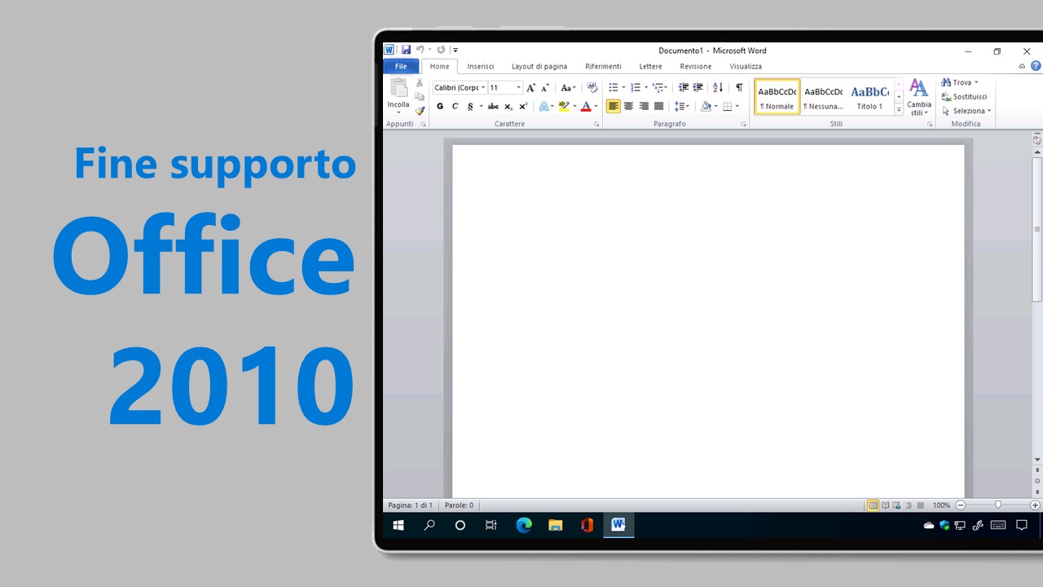1043x587 pixels.
Task: Toggle underline S formatting
Action: tap(470, 106)
